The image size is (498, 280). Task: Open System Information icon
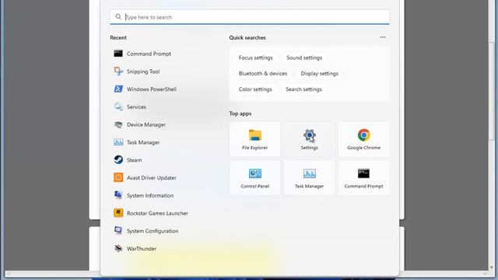coord(118,195)
